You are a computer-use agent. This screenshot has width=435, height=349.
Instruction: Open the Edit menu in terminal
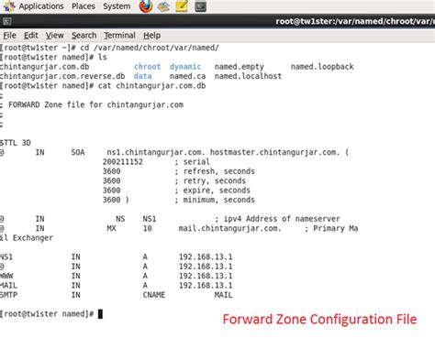(31, 36)
